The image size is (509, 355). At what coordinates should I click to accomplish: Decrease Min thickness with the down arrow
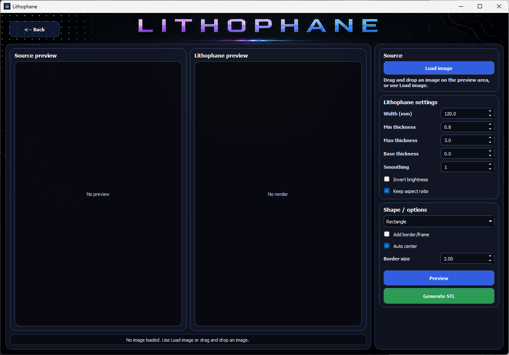pos(490,129)
